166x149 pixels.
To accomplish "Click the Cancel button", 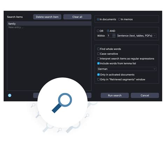I will coord(145,95).
